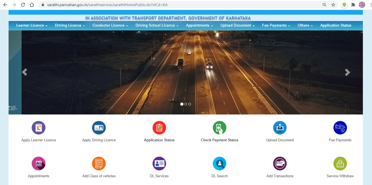
Task: Open the Fee Payments icon
Action: [x=340, y=128]
